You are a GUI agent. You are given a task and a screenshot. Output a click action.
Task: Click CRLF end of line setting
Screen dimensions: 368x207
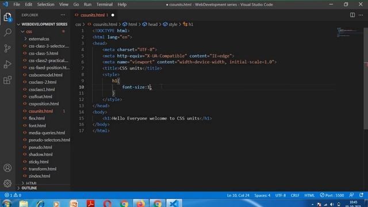[x=295, y=195]
